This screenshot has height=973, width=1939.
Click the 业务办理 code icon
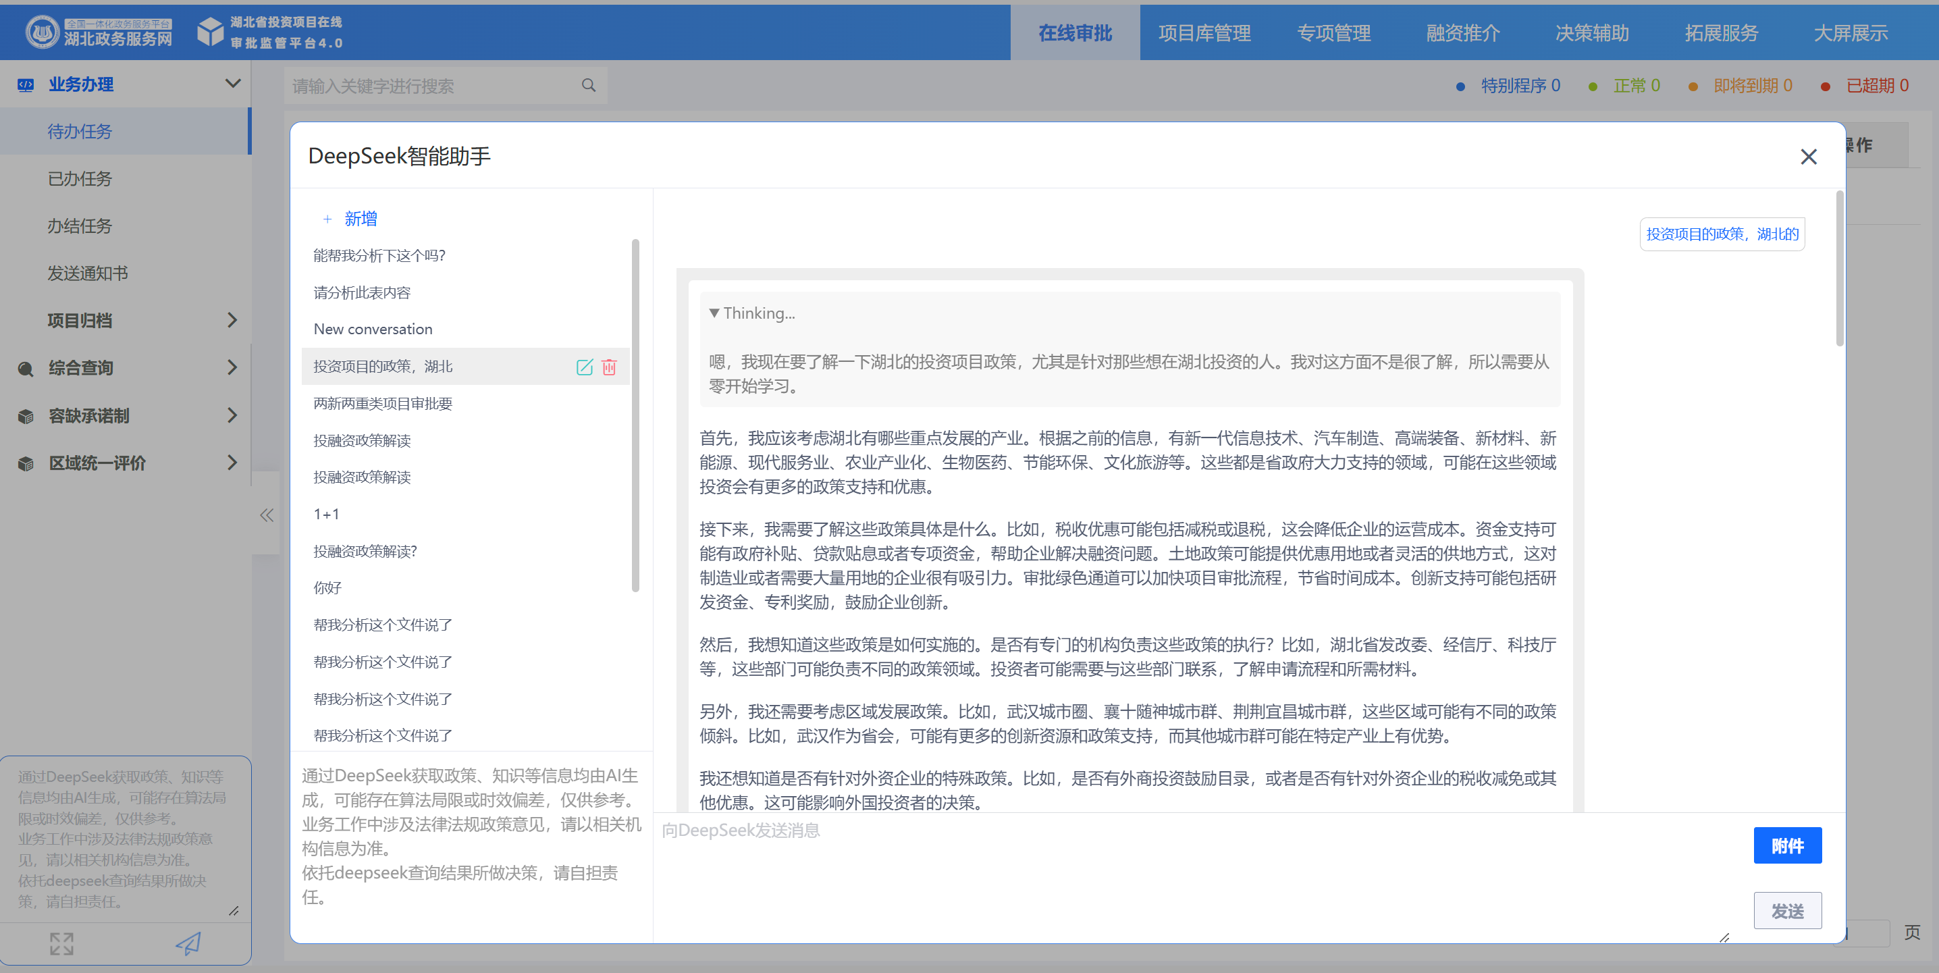[x=26, y=84]
